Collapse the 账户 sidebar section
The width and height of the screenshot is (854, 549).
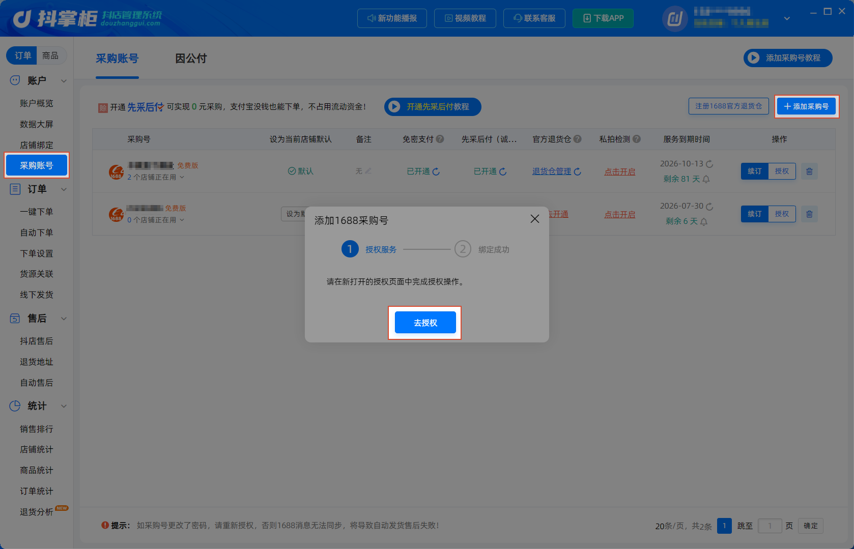64,80
